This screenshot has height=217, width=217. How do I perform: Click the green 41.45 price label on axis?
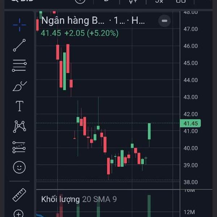[190, 124]
